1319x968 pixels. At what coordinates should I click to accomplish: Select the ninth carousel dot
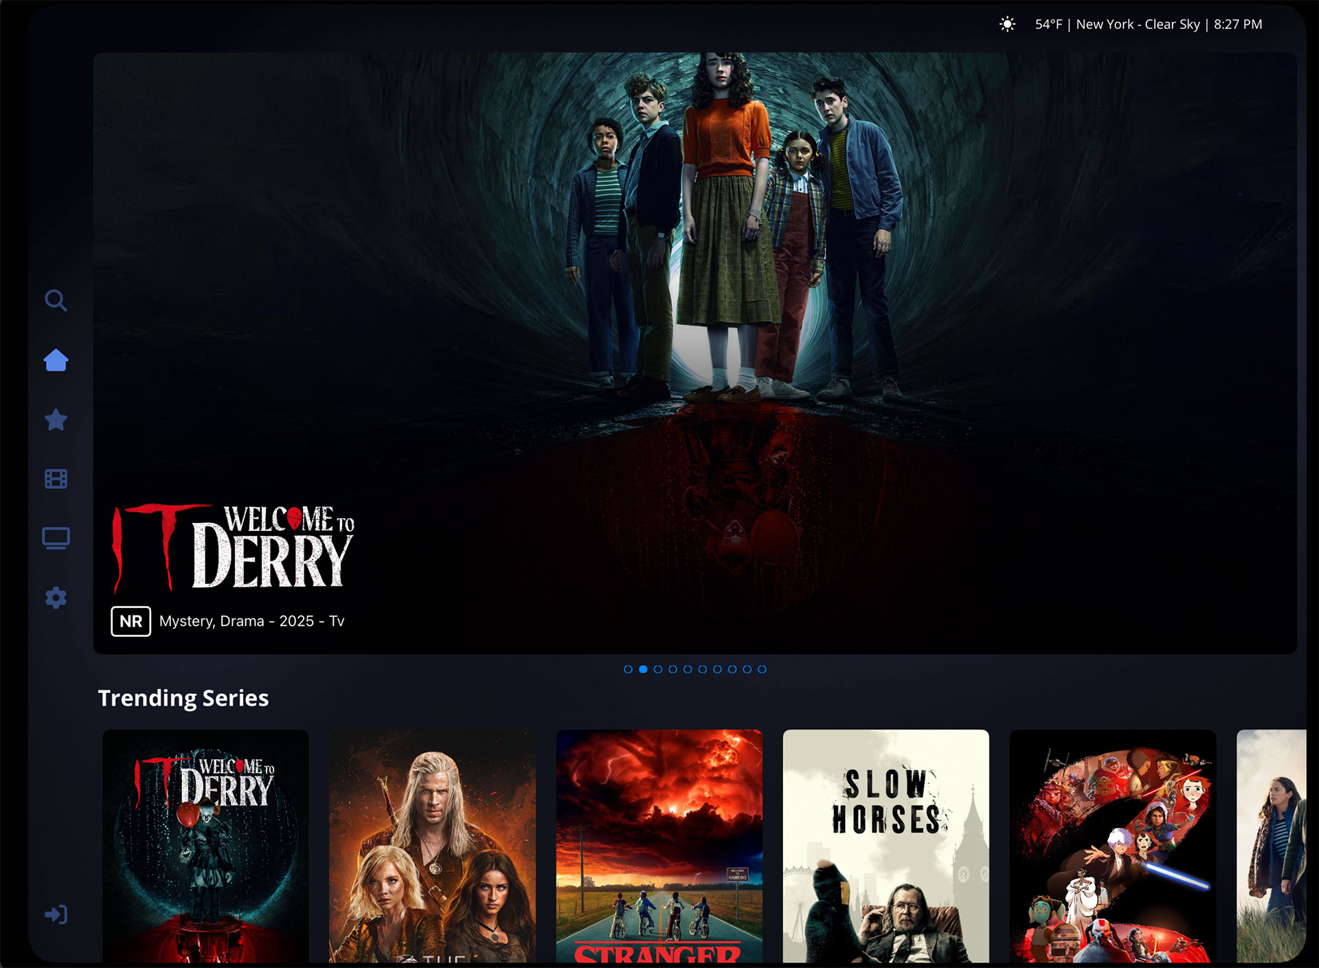tap(747, 669)
